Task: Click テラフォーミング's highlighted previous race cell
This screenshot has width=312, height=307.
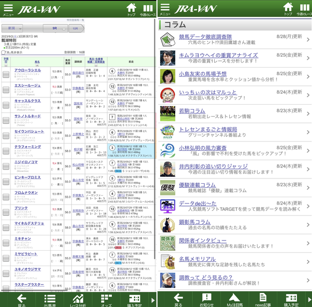Action: (131, 151)
